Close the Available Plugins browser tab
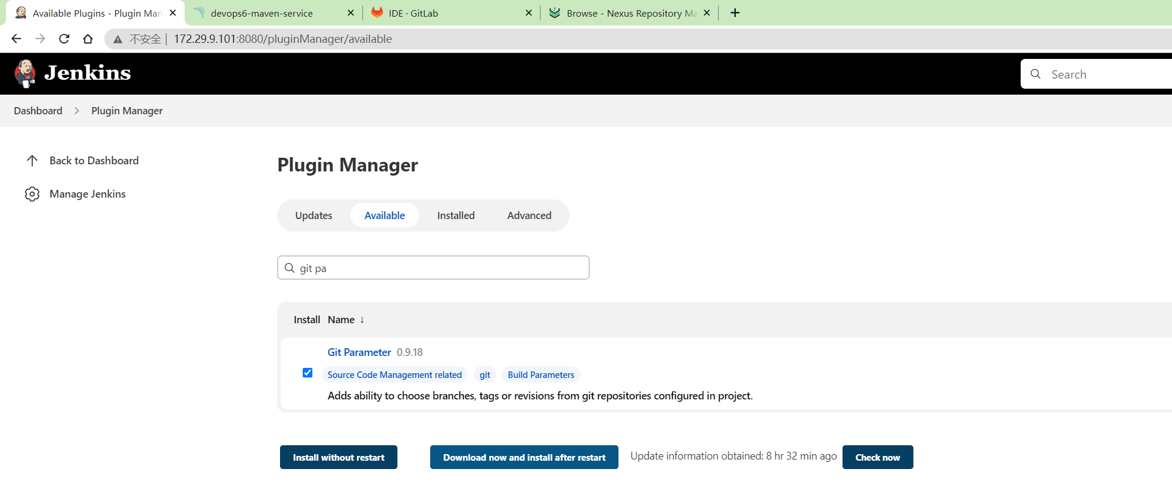 tap(173, 12)
